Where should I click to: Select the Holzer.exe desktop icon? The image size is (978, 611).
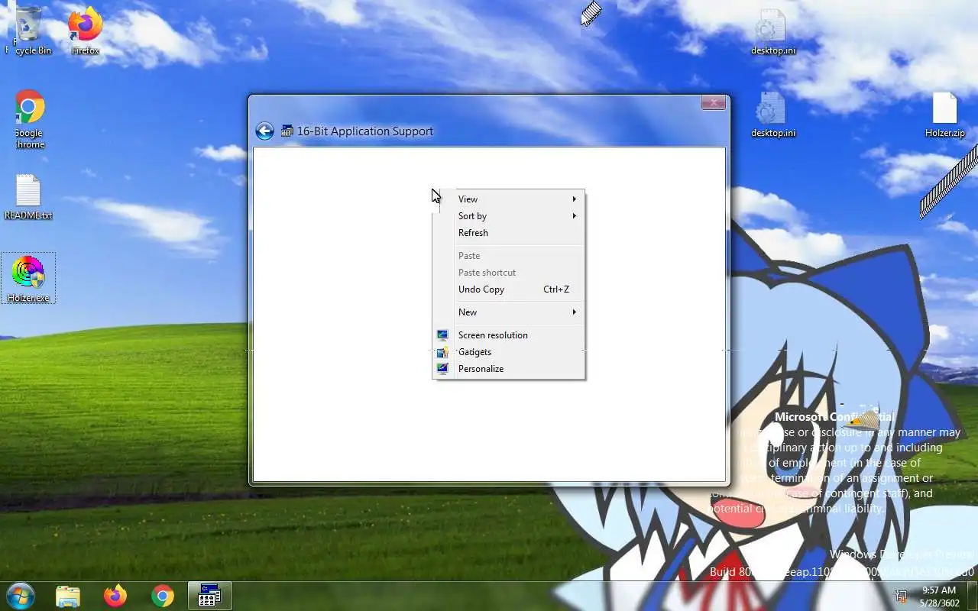(x=28, y=278)
